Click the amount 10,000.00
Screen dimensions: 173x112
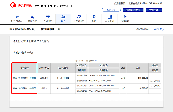144,88
